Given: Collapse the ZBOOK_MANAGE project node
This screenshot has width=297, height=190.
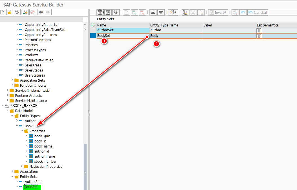Looking at the screenshot, I should click(3, 105).
